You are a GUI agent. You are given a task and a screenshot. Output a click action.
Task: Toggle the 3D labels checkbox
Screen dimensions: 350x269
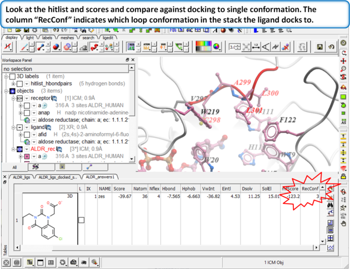pos(12,76)
